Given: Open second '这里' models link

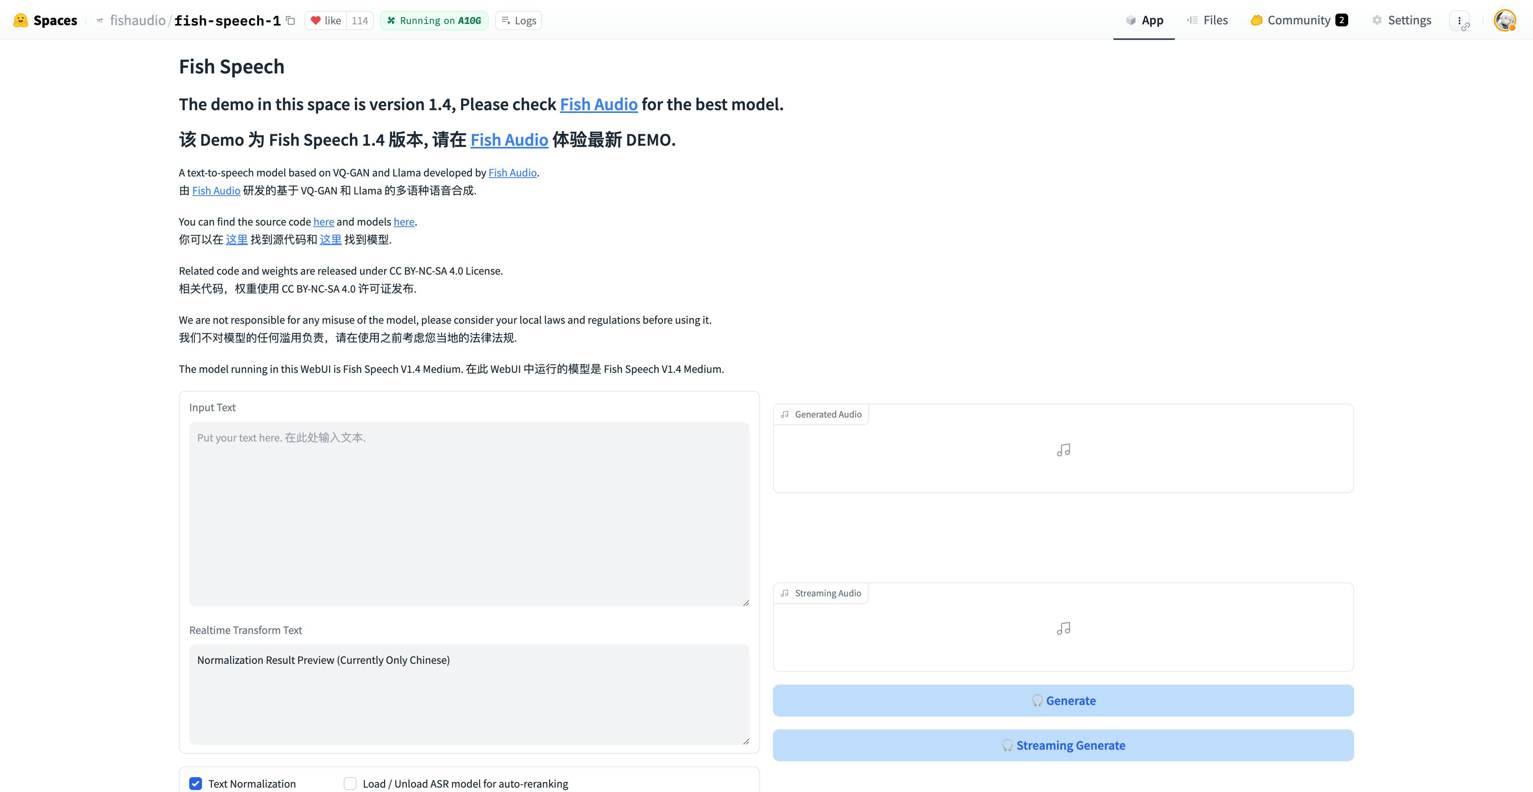Looking at the screenshot, I should (331, 239).
